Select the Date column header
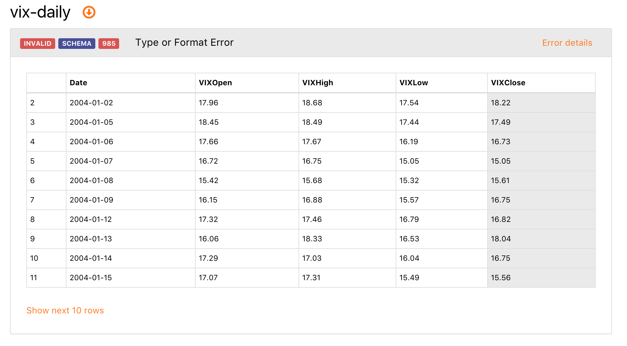627x346 pixels. 131,83
